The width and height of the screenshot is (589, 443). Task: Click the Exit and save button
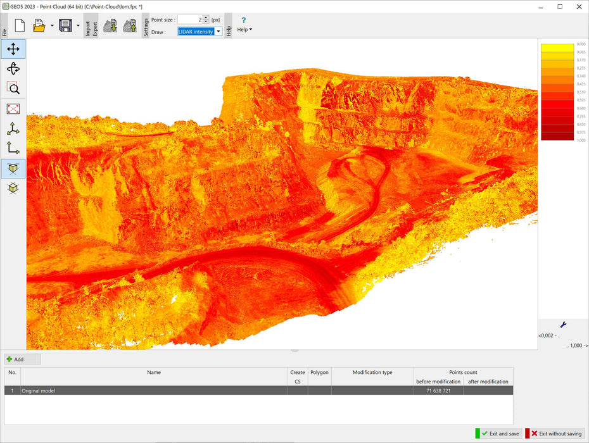click(x=500, y=434)
